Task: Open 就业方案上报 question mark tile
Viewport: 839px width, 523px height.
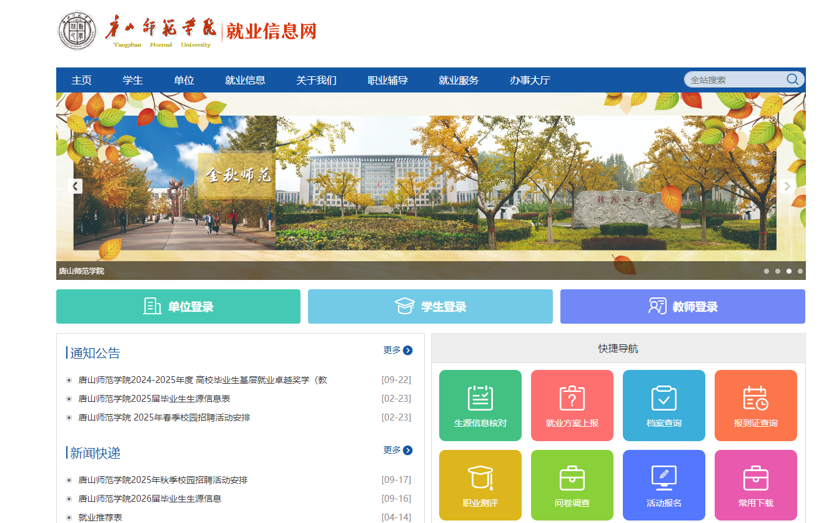Action: (x=572, y=405)
